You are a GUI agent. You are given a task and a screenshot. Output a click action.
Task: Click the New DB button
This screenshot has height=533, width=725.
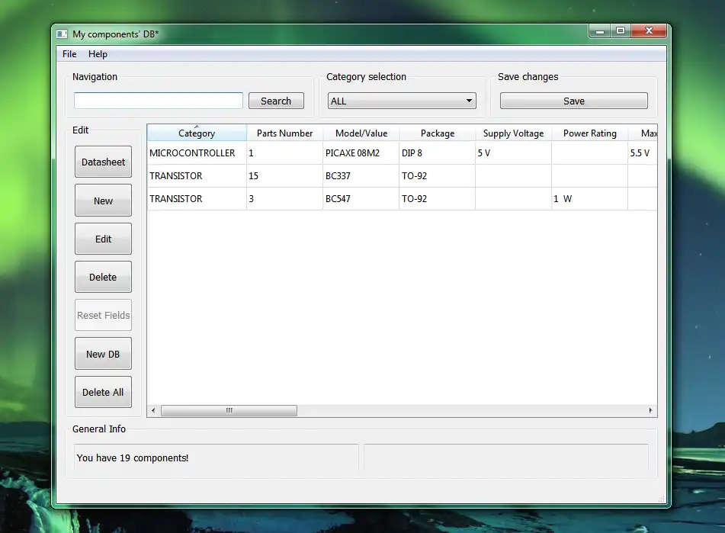(x=103, y=354)
